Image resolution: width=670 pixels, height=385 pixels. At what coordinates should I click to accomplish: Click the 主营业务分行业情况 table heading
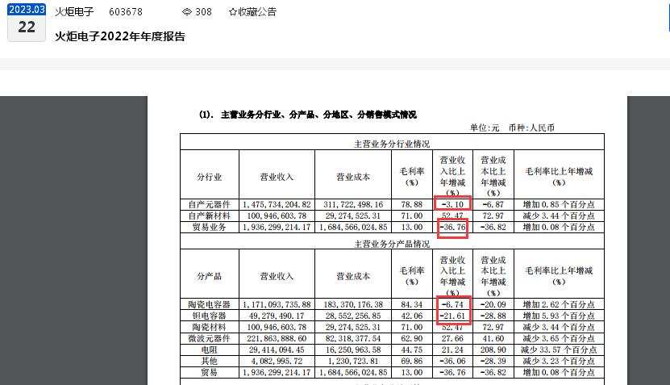(x=392, y=144)
